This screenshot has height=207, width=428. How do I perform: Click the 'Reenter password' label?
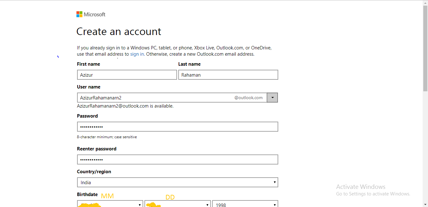(x=97, y=149)
